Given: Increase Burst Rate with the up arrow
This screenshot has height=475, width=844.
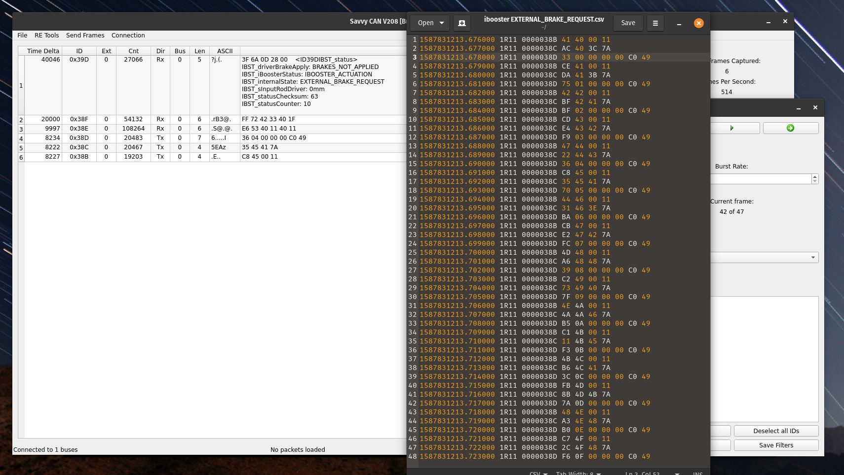Looking at the screenshot, I should (815, 176).
